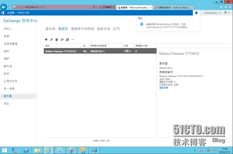The width and height of the screenshot is (233, 154).
Task: Open 权限 in left navigation
Action: 6,37
